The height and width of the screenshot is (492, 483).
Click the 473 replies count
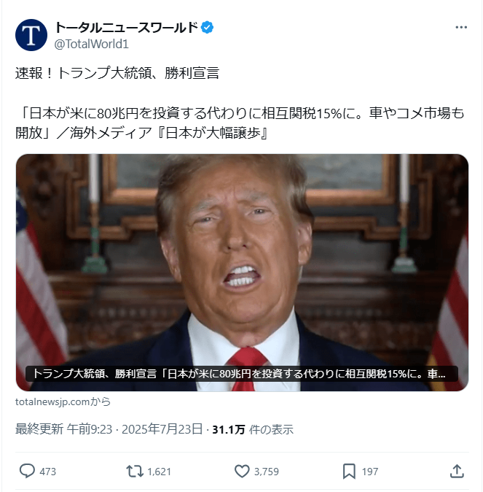47,472
